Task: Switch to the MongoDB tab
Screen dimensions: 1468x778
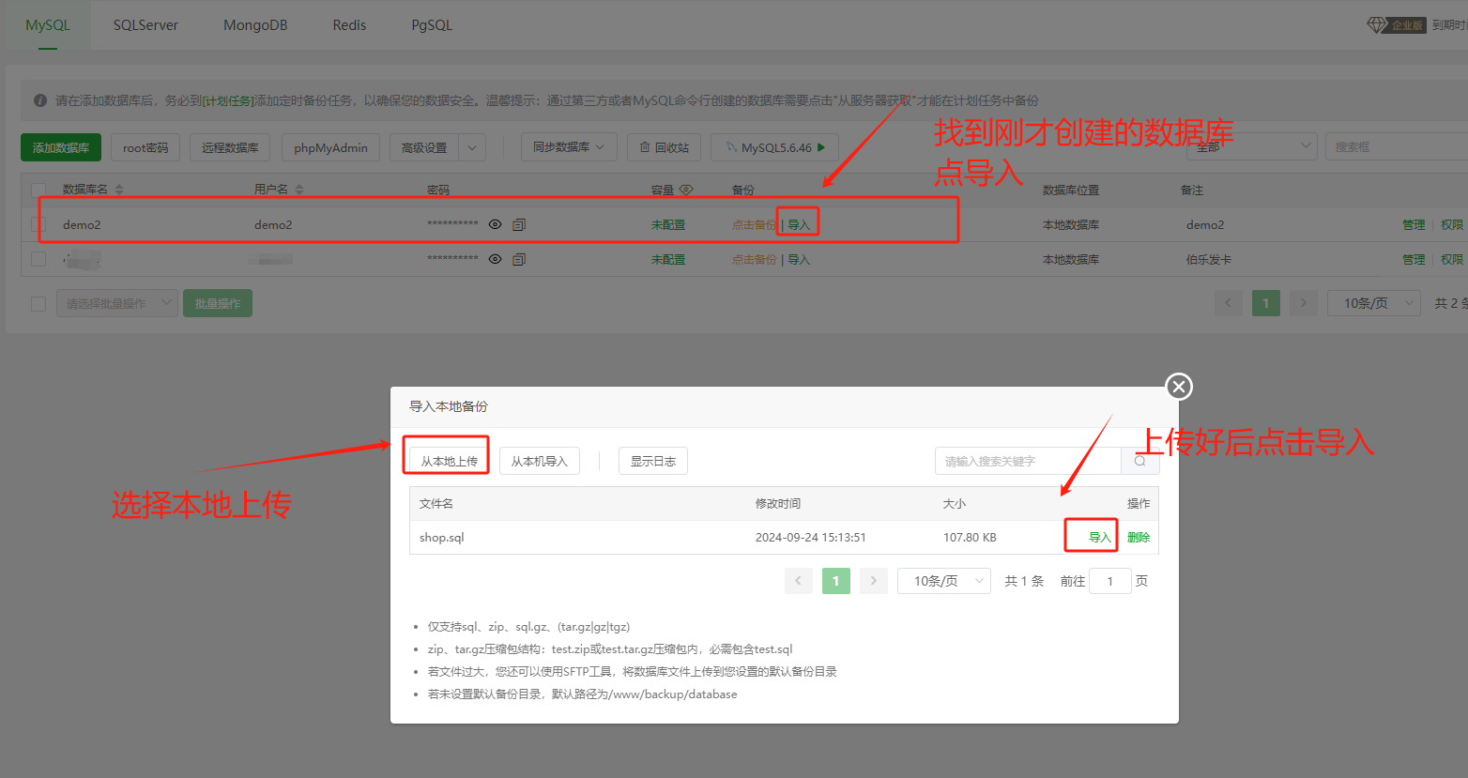Action: pos(255,25)
